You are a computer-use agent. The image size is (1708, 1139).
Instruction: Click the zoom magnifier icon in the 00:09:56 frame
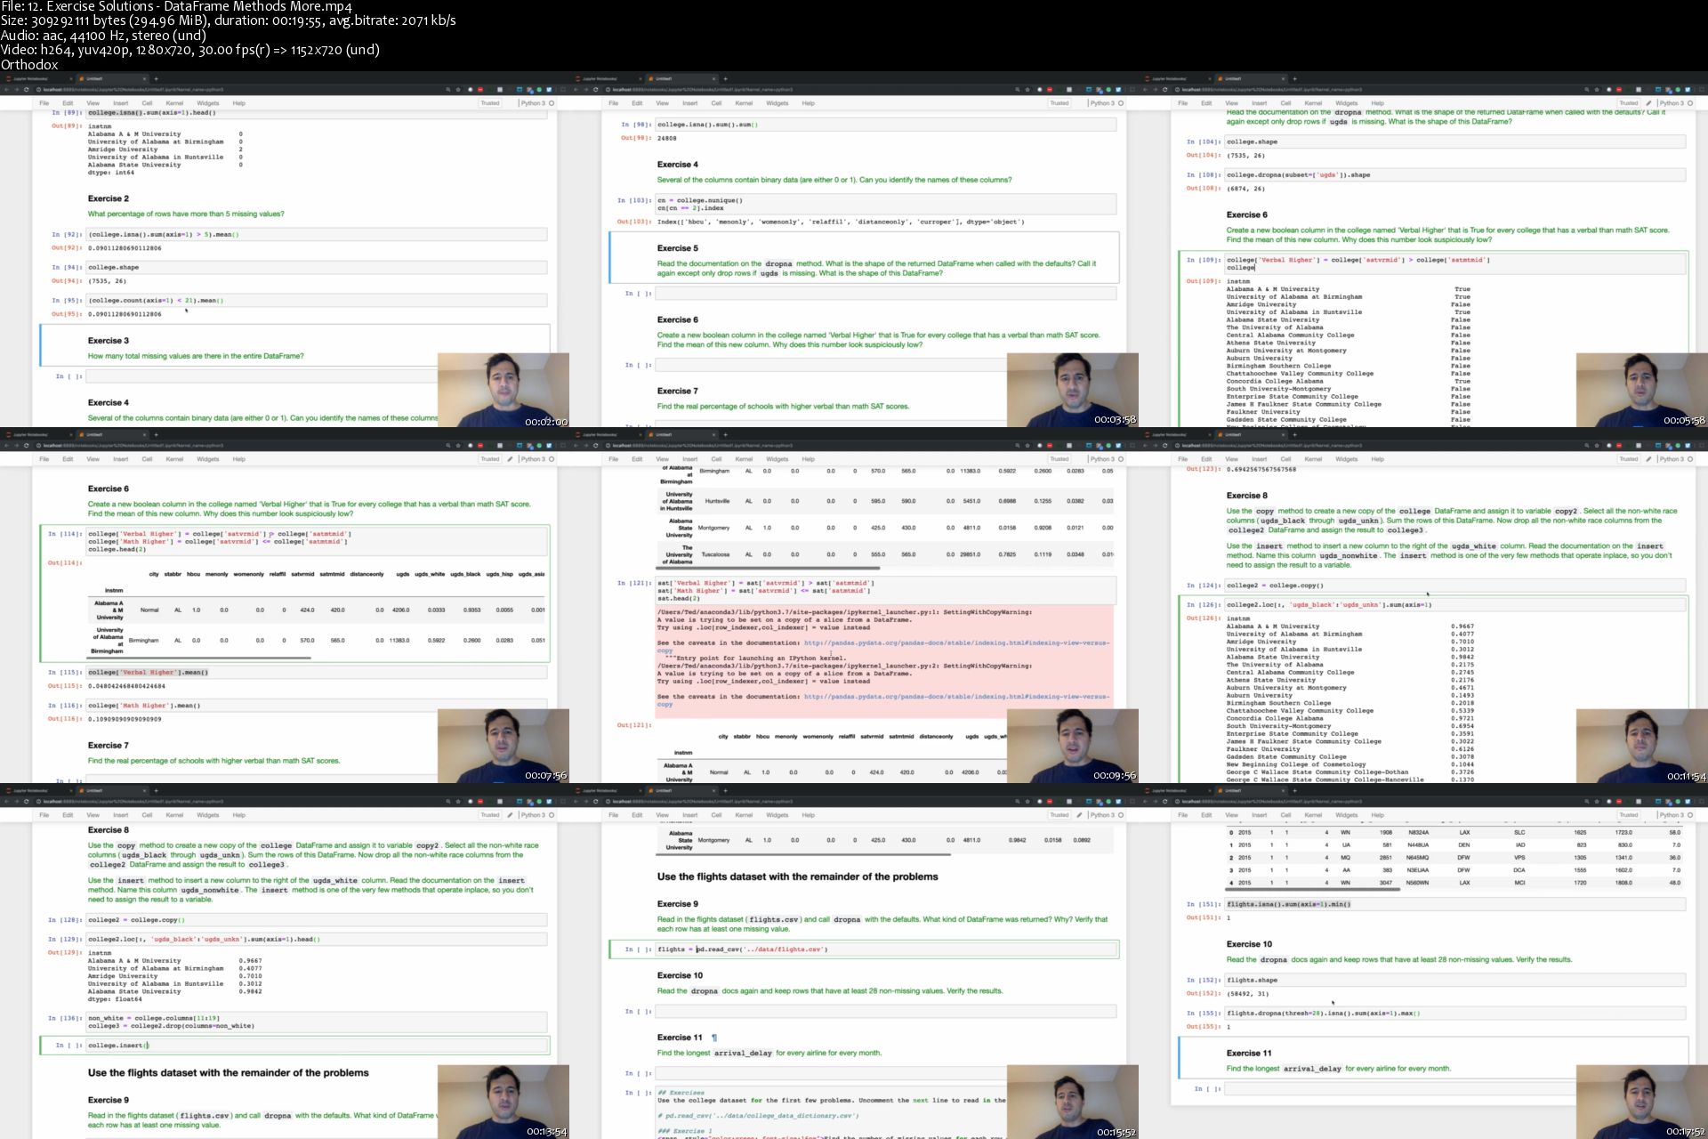[1019, 446]
